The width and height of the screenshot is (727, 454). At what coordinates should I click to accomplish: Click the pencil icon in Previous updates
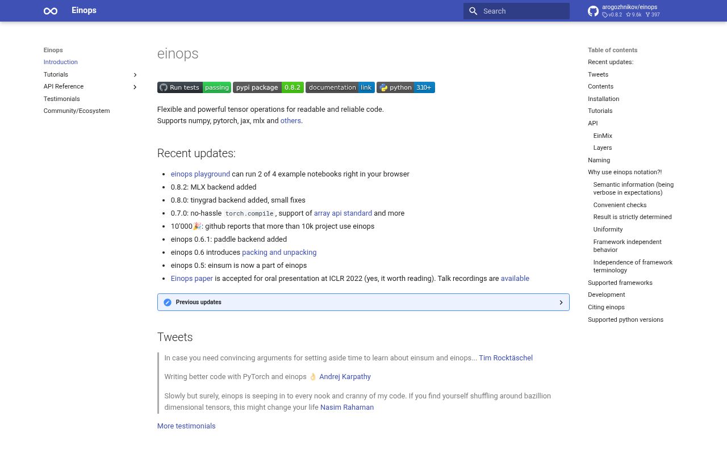(x=168, y=302)
